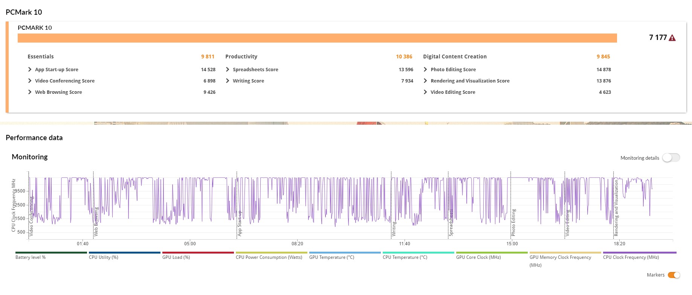Click Rendering and Visualization chart marker
This screenshot has width=692, height=295.
(616, 208)
